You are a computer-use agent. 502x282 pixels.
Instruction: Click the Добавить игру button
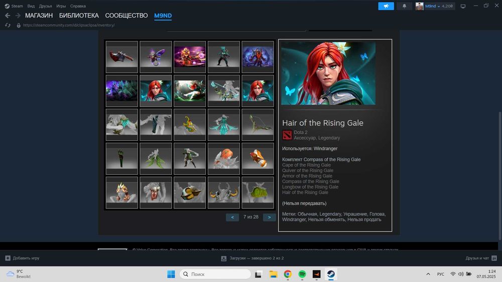coord(22,258)
